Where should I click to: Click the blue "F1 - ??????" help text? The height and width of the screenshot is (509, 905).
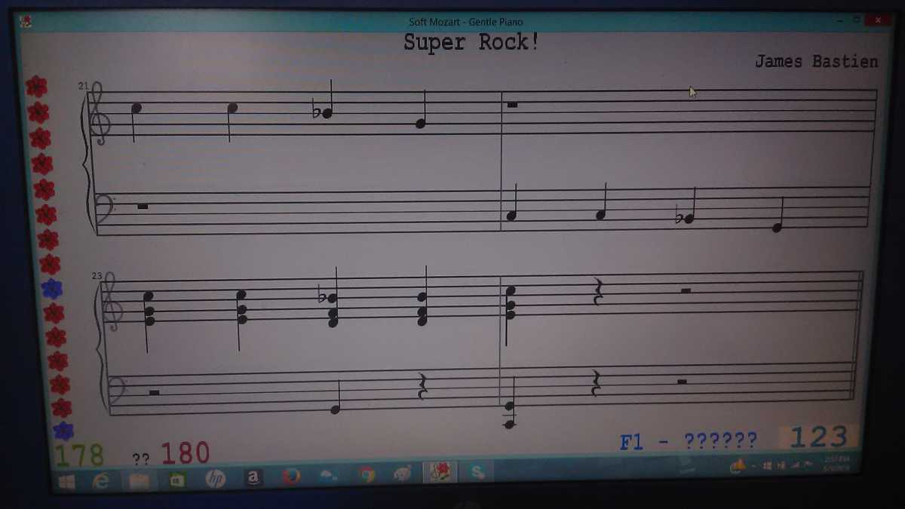point(689,441)
